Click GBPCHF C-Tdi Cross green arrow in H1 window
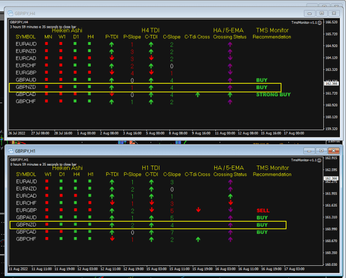346x278 pixels. [x=198, y=239]
